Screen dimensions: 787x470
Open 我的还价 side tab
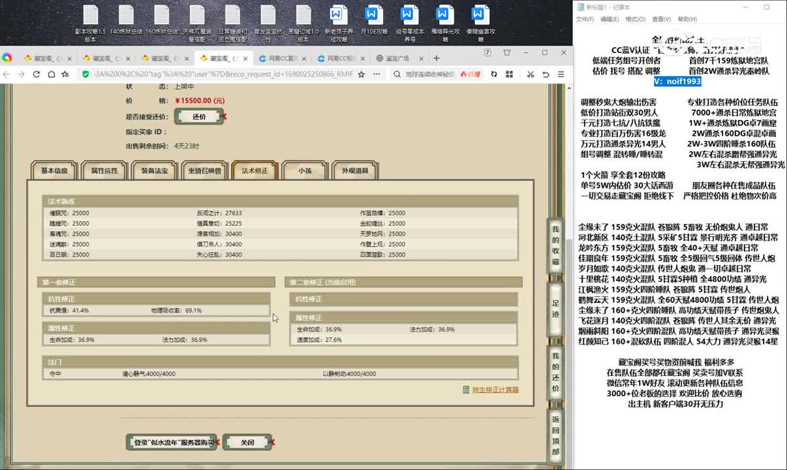pos(555,373)
